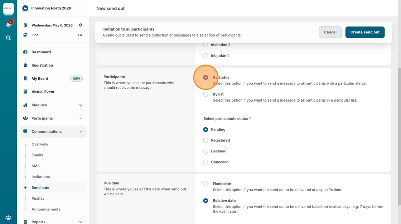401x224 pixels.
Task: Click the Virtual Event icon
Action: coord(25,92)
